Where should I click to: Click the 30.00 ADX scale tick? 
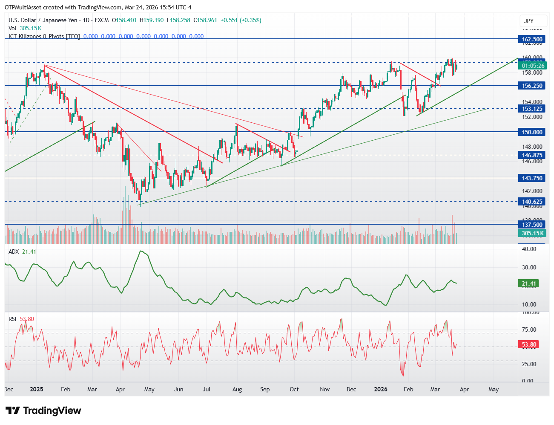coord(529,267)
